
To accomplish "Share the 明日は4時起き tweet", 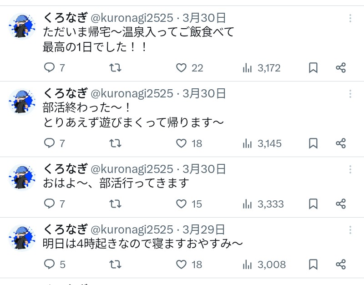I will 341,264.
